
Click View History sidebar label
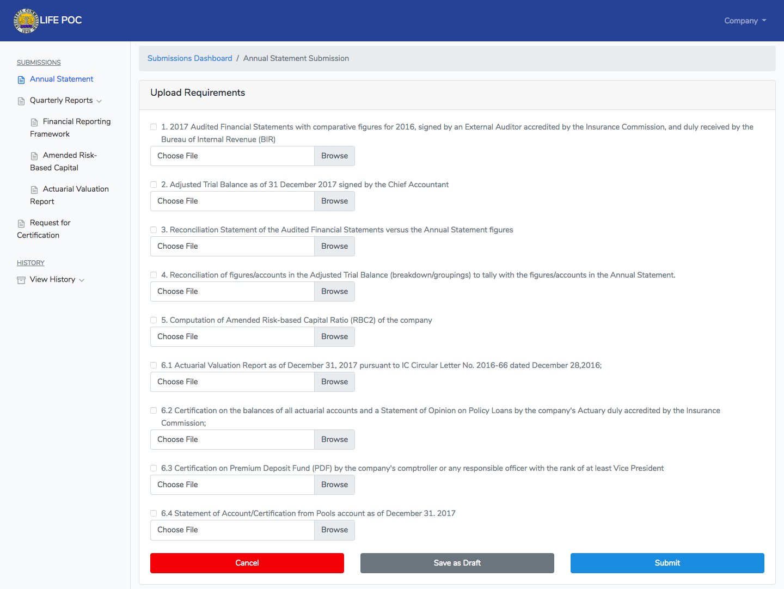click(52, 279)
